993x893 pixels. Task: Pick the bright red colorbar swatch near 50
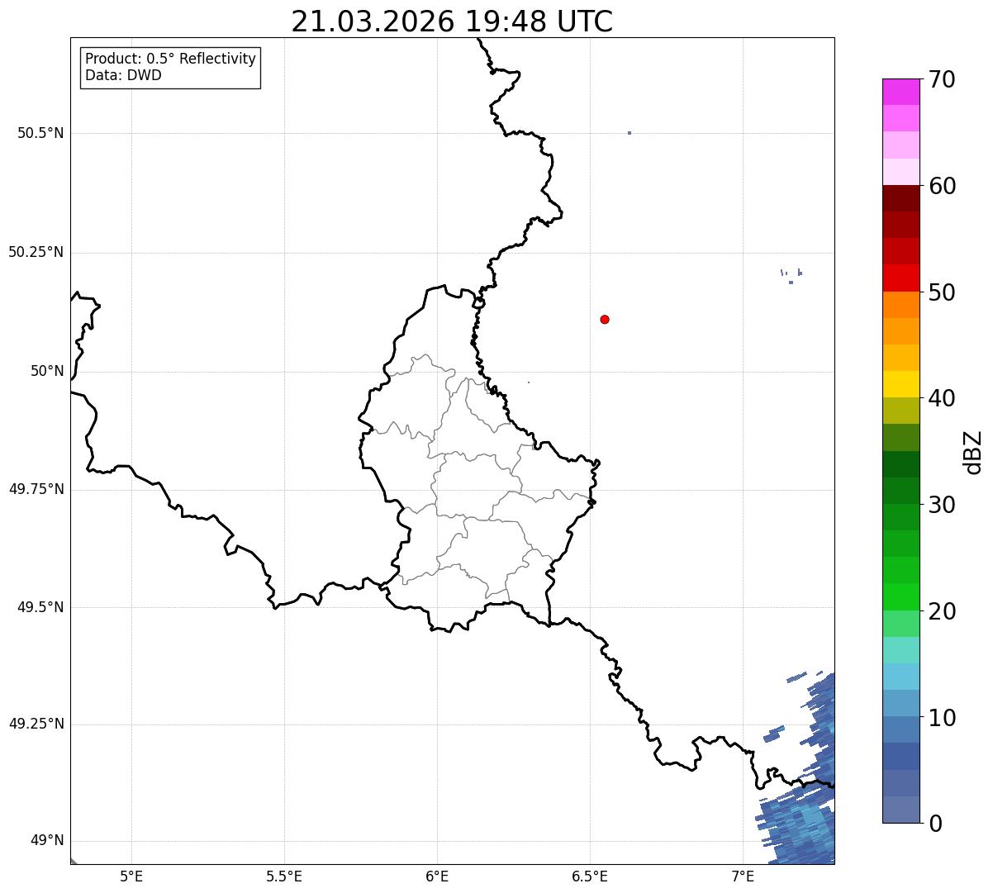[900, 278]
